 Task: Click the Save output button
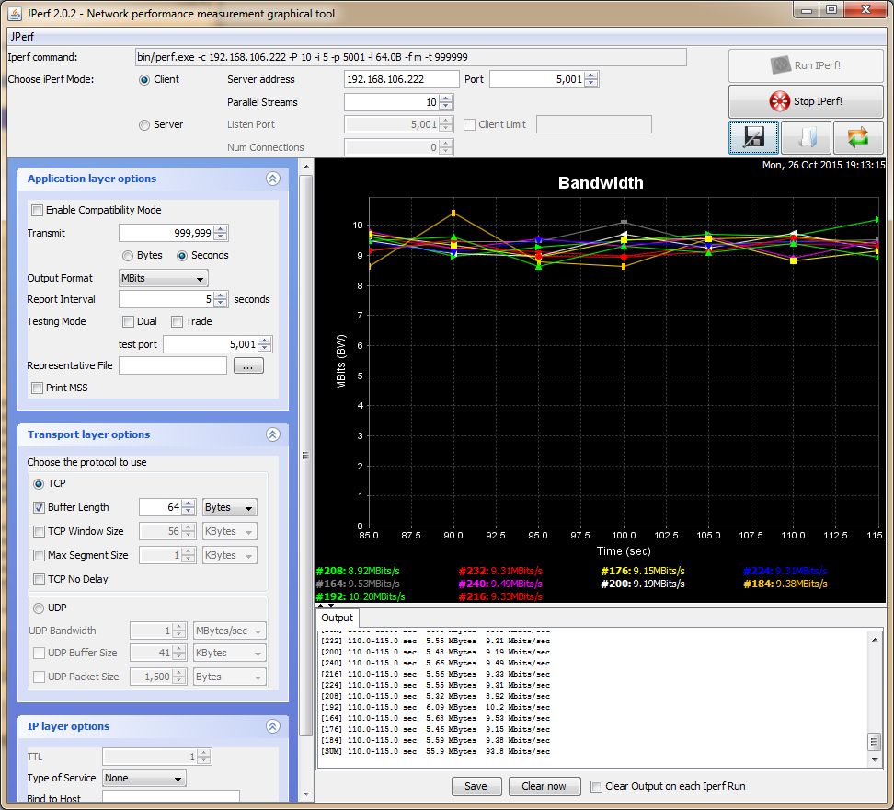[476, 786]
